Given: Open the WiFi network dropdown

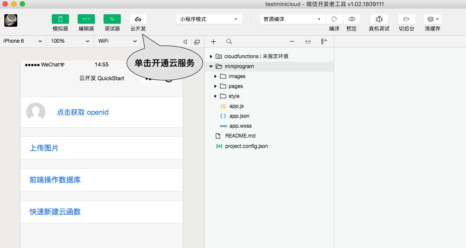Looking at the screenshot, I should (117, 41).
